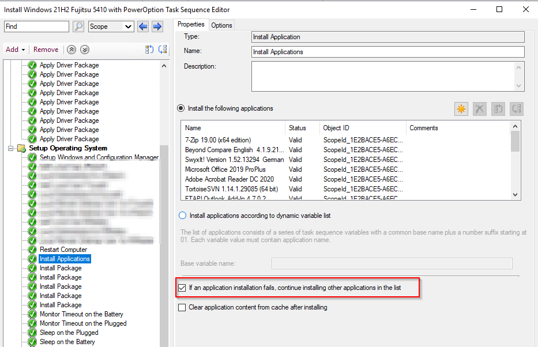Click status icon of Restart Computer step
Image resolution: width=538 pixels, height=347 pixels.
tap(32, 250)
